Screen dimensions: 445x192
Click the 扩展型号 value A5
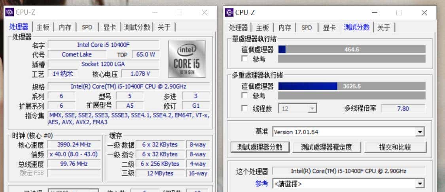(x=130, y=106)
